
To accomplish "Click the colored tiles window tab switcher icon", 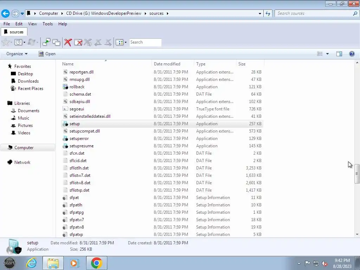I will tap(120, 42).
